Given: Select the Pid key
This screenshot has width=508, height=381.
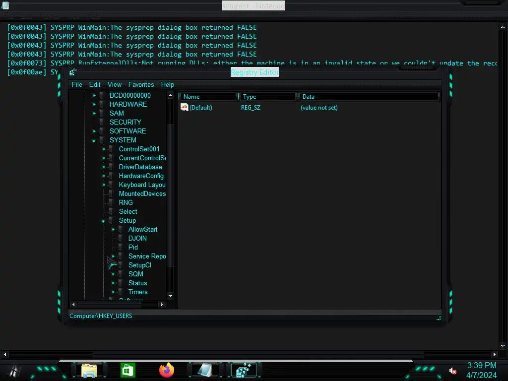Looking at the screenshot, I should click(x=133, y=247).
